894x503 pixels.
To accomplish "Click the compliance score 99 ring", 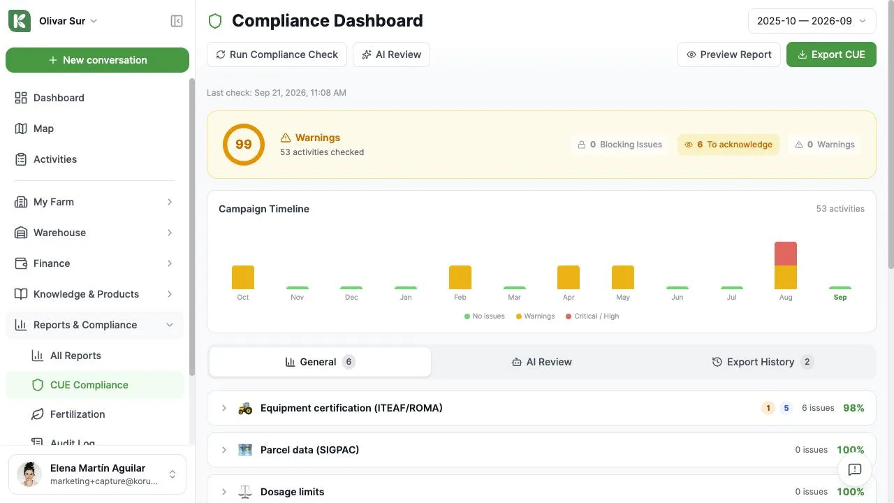I will [x=244, y=145].
